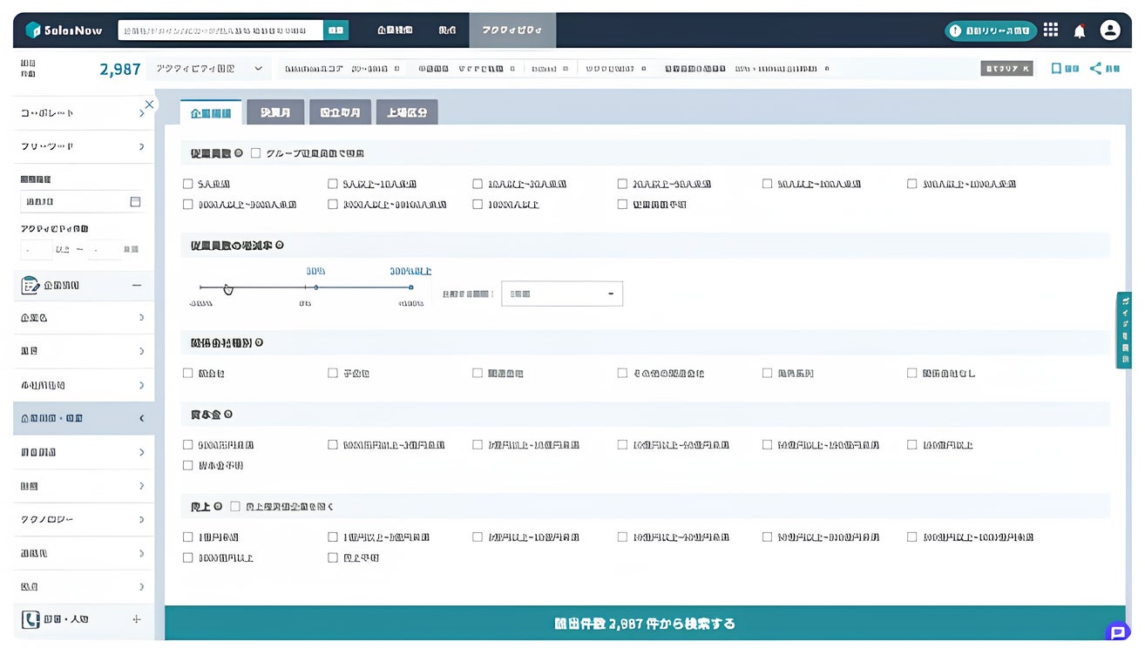Close the filter panel with the X icon
The height and width of the screenshot is (648, 1145).
(x=149, y=104)
